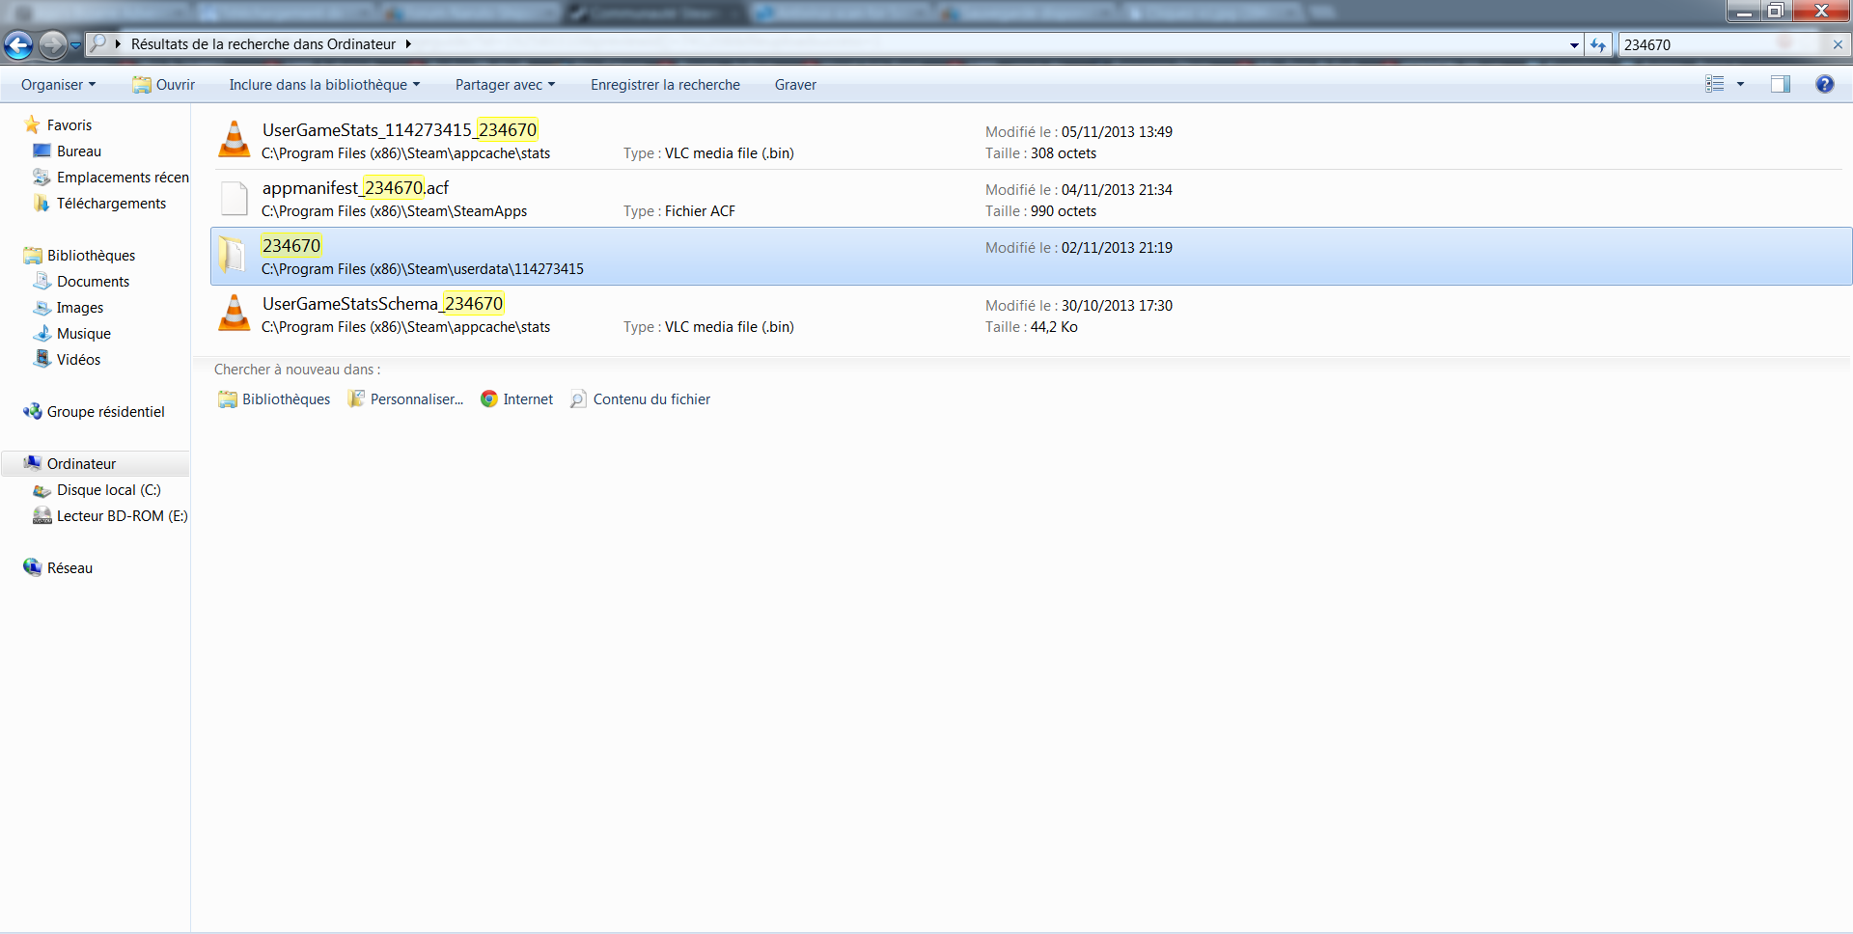Open Téléchargements in the navigation pane
The height and width of the screenshot is (934, 1853).
click(111, 204)
